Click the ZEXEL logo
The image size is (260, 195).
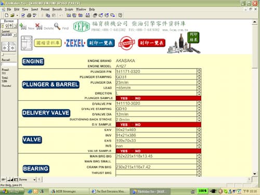click(75, 43)
